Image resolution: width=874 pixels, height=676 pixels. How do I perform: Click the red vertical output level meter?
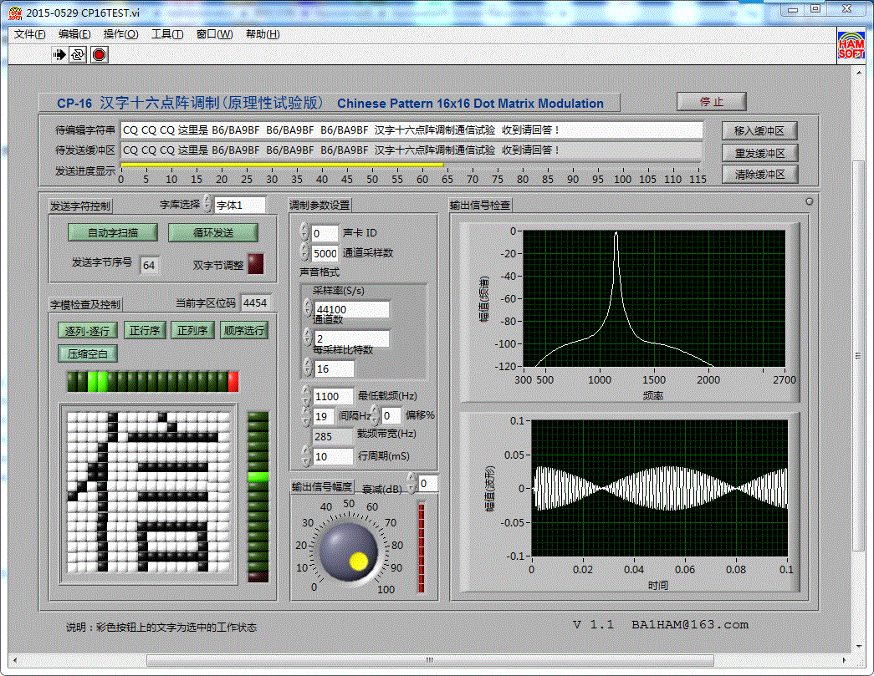tap(422, 548)
